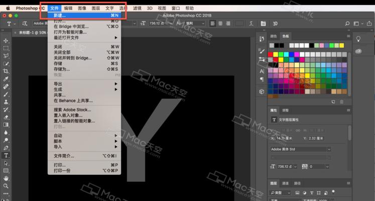375x201 pixels.
Task: Select the Brush tool
Action: pos(6,94)
